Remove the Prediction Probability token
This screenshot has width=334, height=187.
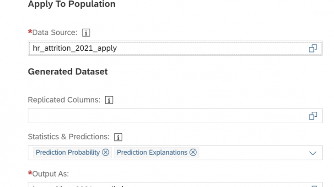(x=106, y=152)
